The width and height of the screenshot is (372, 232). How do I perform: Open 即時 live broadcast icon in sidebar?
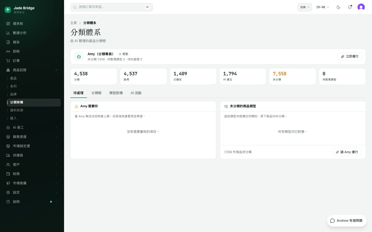point(8,51)
